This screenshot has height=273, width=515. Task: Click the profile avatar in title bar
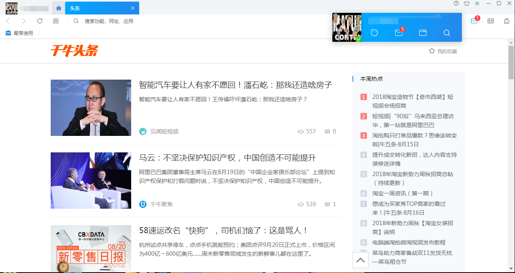[11, 8]
